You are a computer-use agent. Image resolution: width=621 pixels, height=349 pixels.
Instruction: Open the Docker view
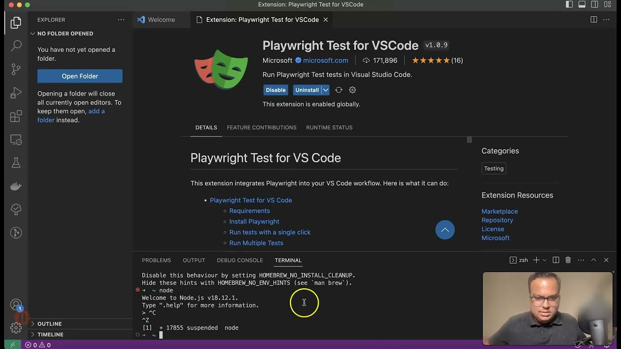(16, 186)
